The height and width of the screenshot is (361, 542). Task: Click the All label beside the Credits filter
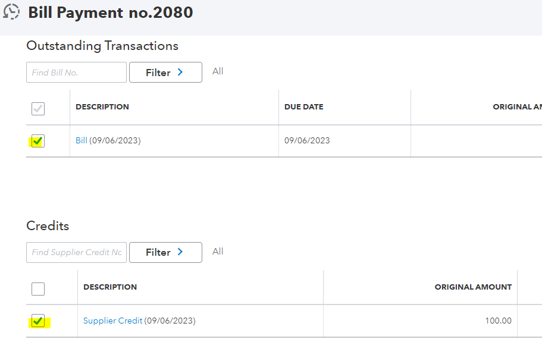coord(218,252)
